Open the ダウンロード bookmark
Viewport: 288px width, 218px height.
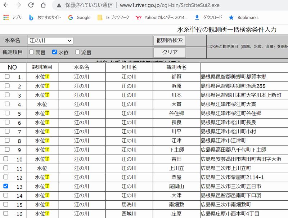208,17
